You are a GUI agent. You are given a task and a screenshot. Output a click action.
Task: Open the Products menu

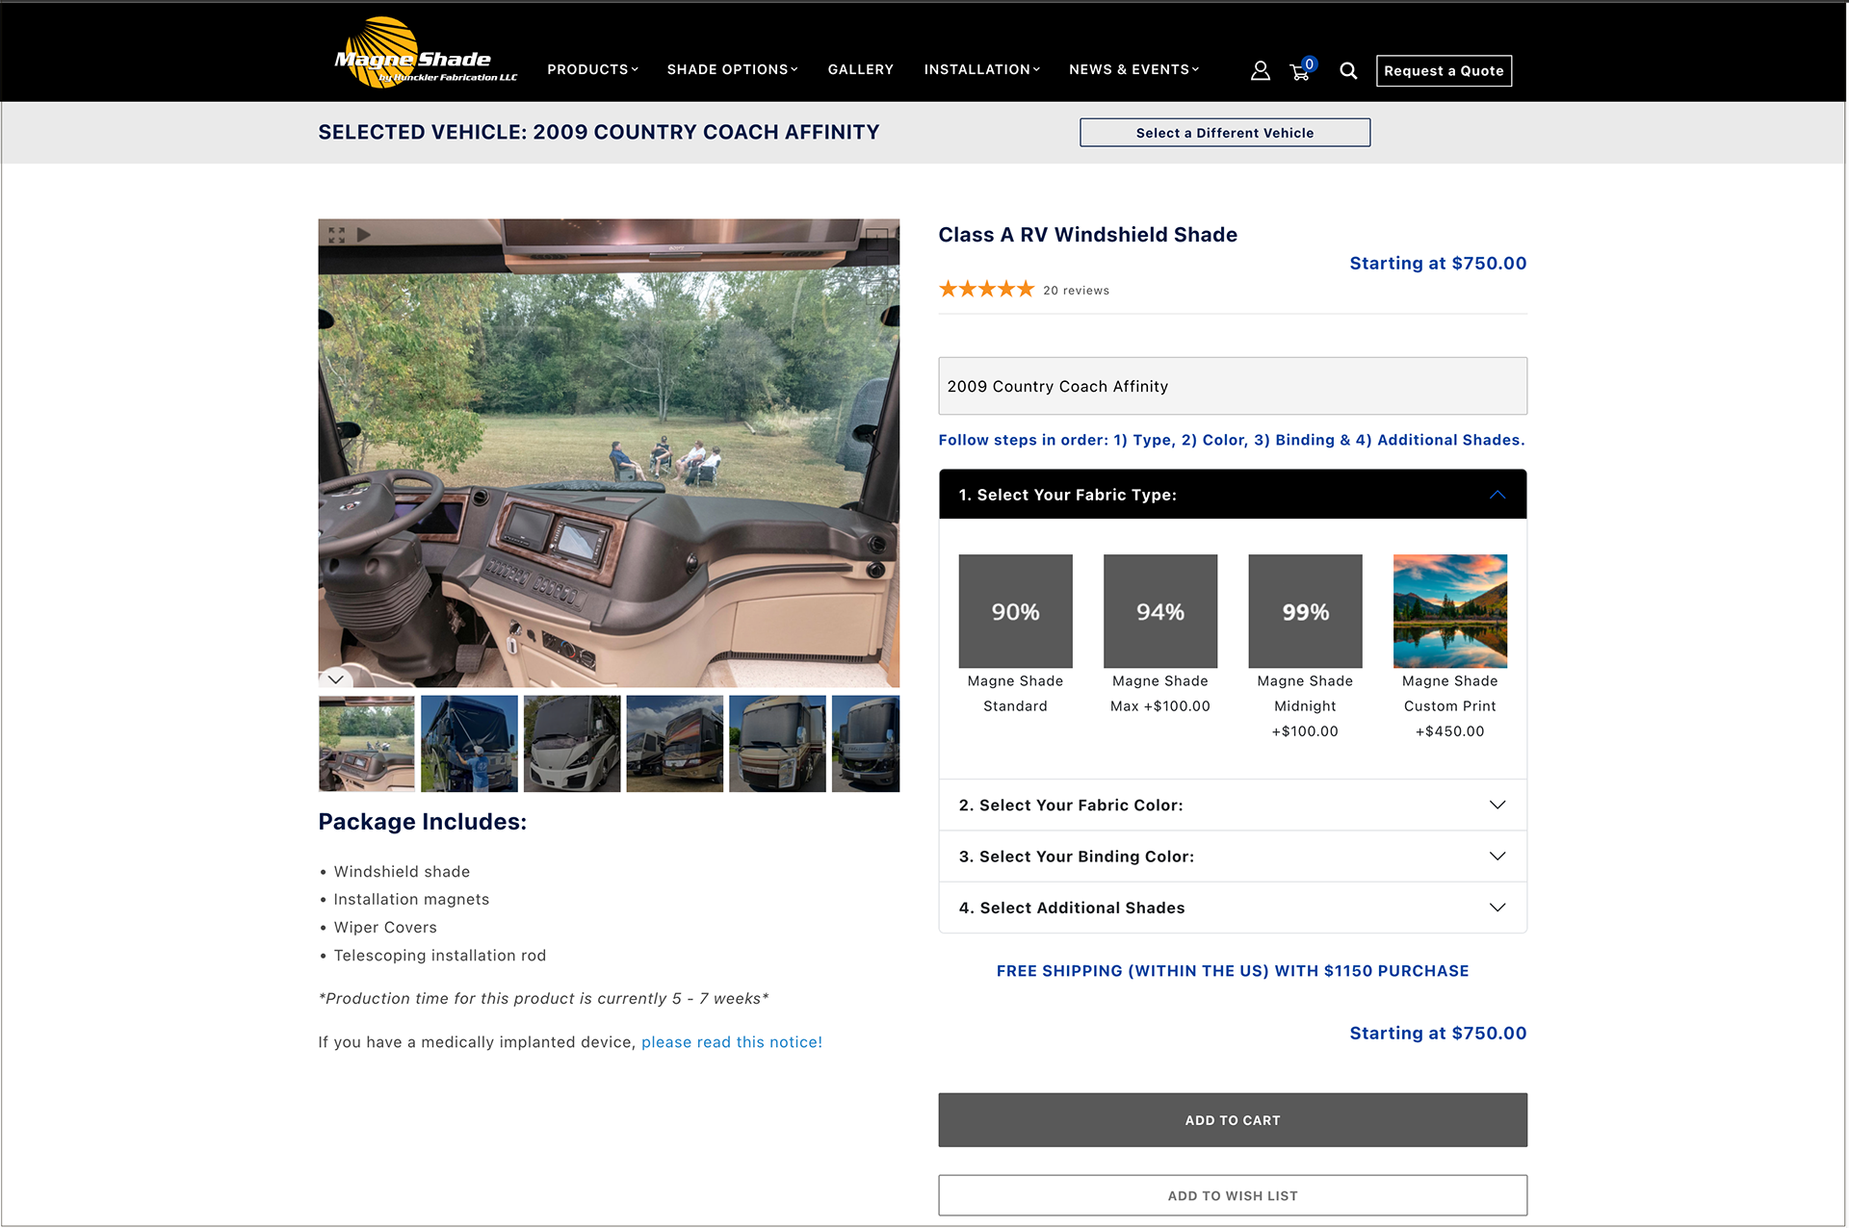(592, 69)
